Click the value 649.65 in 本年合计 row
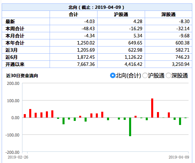The image size is (195, 163). [135, 43]
